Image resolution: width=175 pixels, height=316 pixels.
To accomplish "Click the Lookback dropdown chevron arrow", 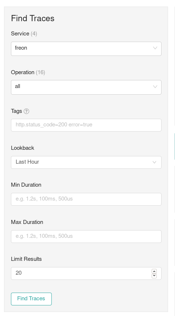I will pos(154,162).
